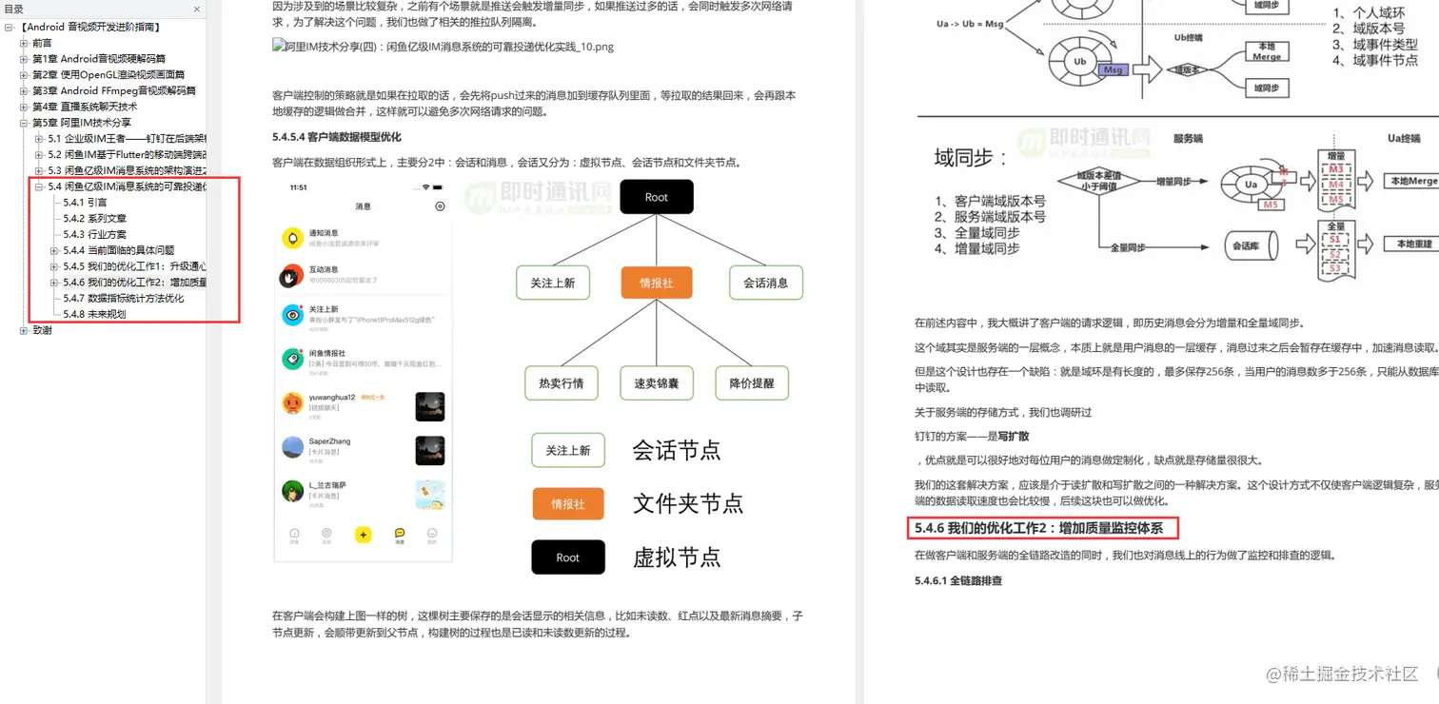This screenshot has height=704, width=1439.
Task: Expand the 前言 outline node
Action: 24,43
